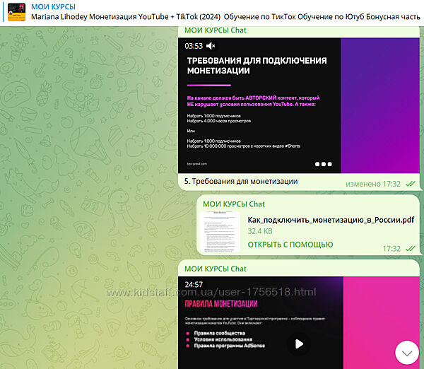Open the PDF document preview thumbnail

220,232
